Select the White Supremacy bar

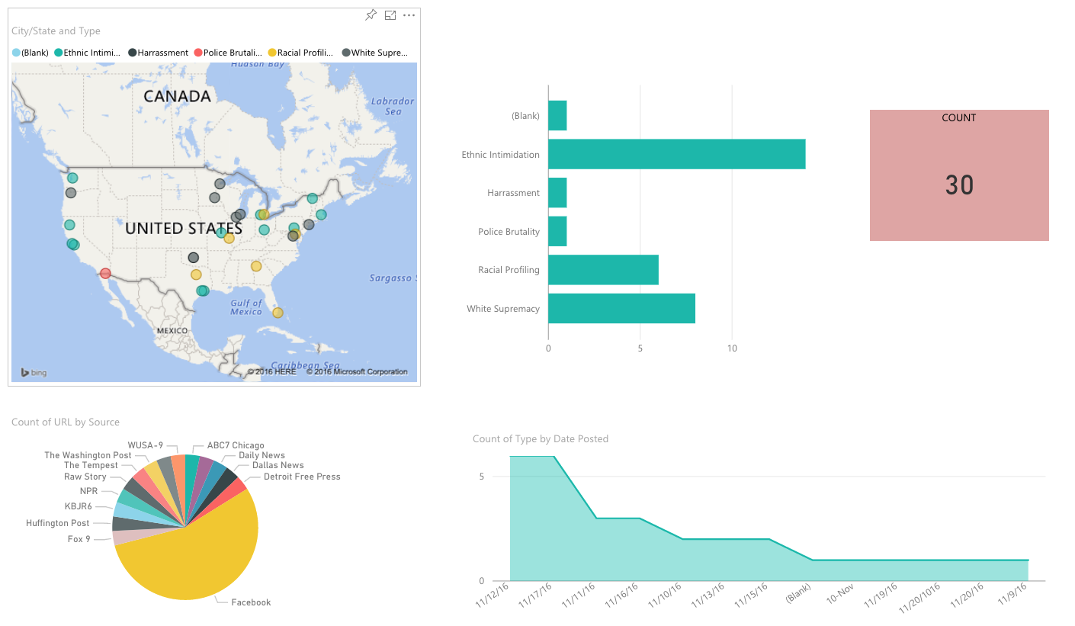tap(621, 309)
